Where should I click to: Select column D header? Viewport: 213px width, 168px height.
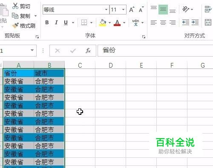[111, 65]
